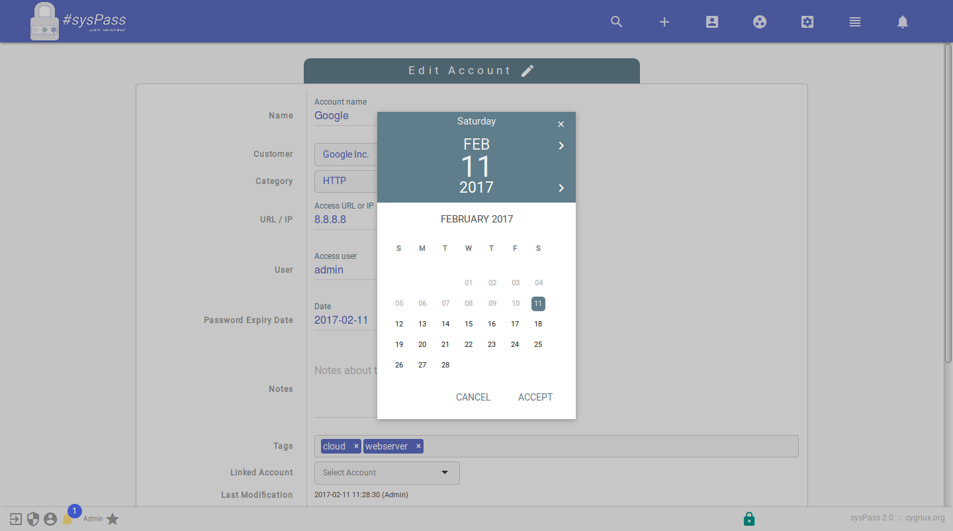
Task: Open the cygnux.org footer link
Action: [x=925, y=518]
